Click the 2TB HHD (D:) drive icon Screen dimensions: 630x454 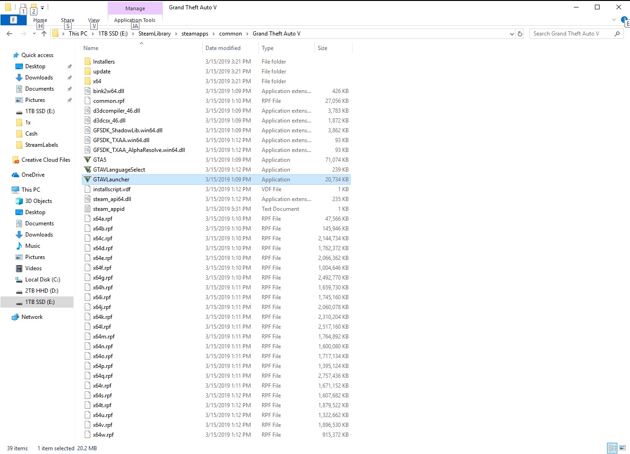click(19, 291)
